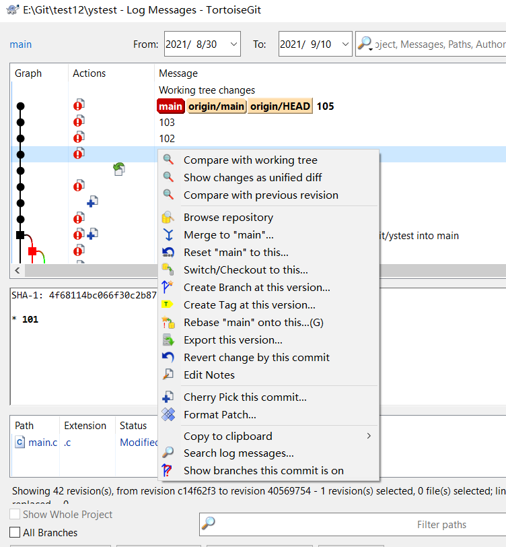The height and width of the screenshot is (547, 506).
Task: Choose Revert change by this commit
Action: click(268, 357)
